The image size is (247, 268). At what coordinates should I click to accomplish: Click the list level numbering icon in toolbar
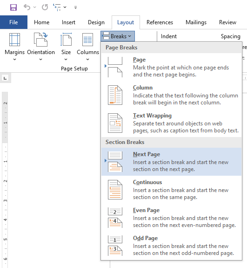pos(57,7)
